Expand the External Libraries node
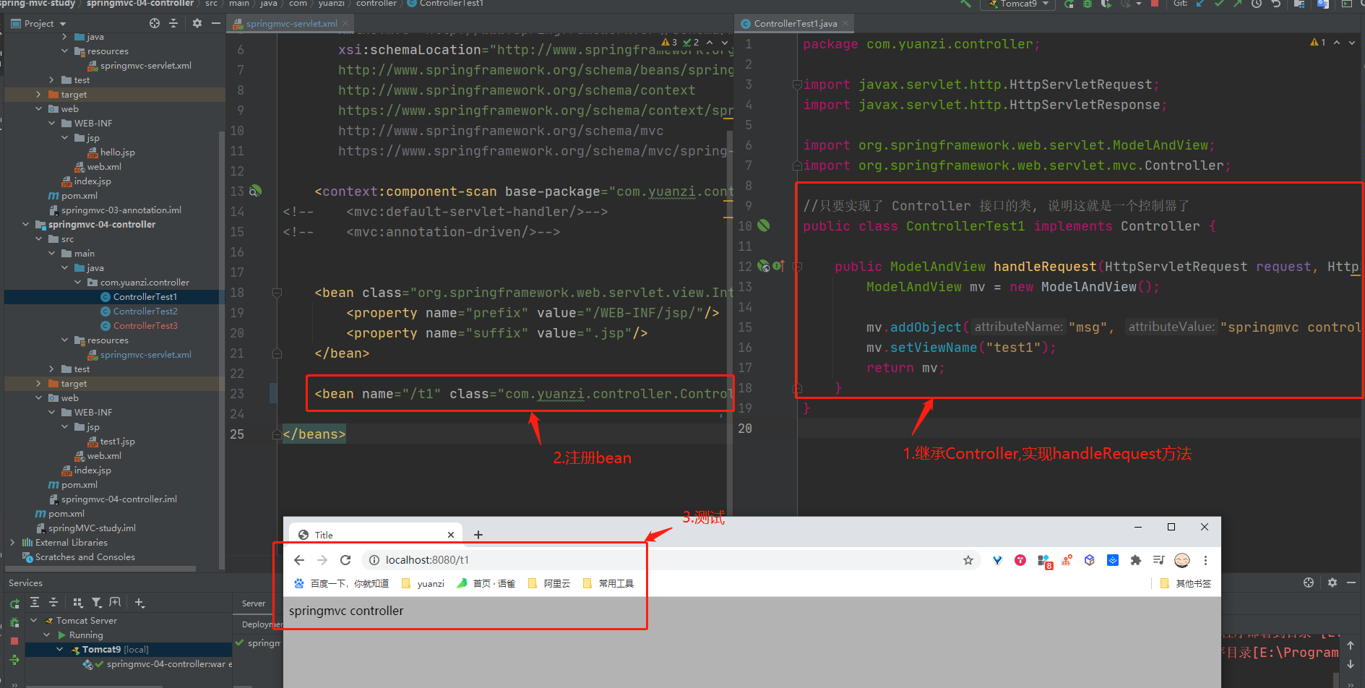 [x=12, y=543]
